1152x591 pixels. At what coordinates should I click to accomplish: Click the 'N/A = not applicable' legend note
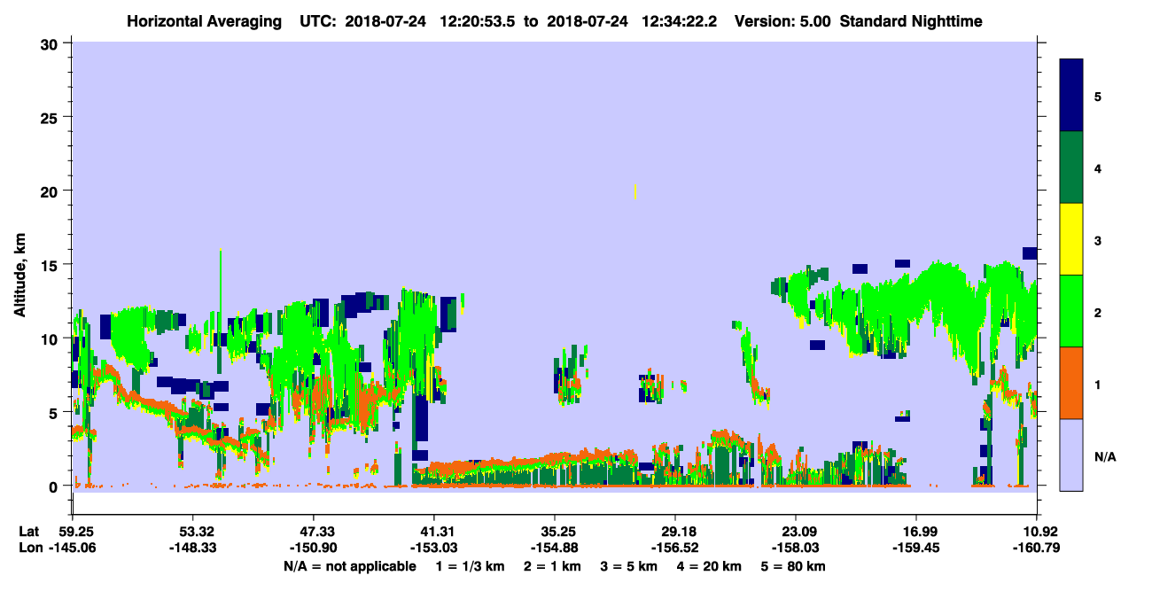pos(350,566)
